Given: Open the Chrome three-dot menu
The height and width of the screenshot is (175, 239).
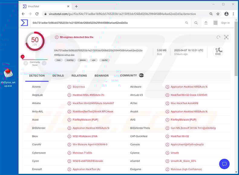Looking at the screenshot, I should tap(233, 14).
